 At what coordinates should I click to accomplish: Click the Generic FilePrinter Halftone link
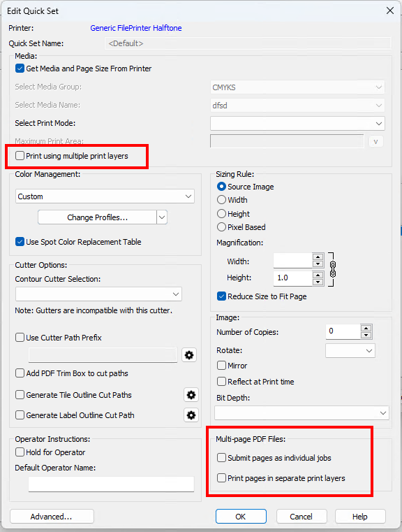pyautogui.click(x=136, y=28)
